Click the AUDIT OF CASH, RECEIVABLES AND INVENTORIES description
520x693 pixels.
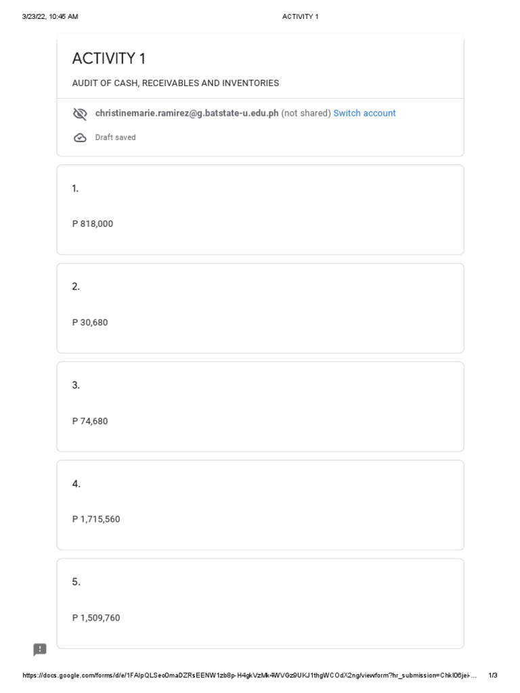pos(175,83)
